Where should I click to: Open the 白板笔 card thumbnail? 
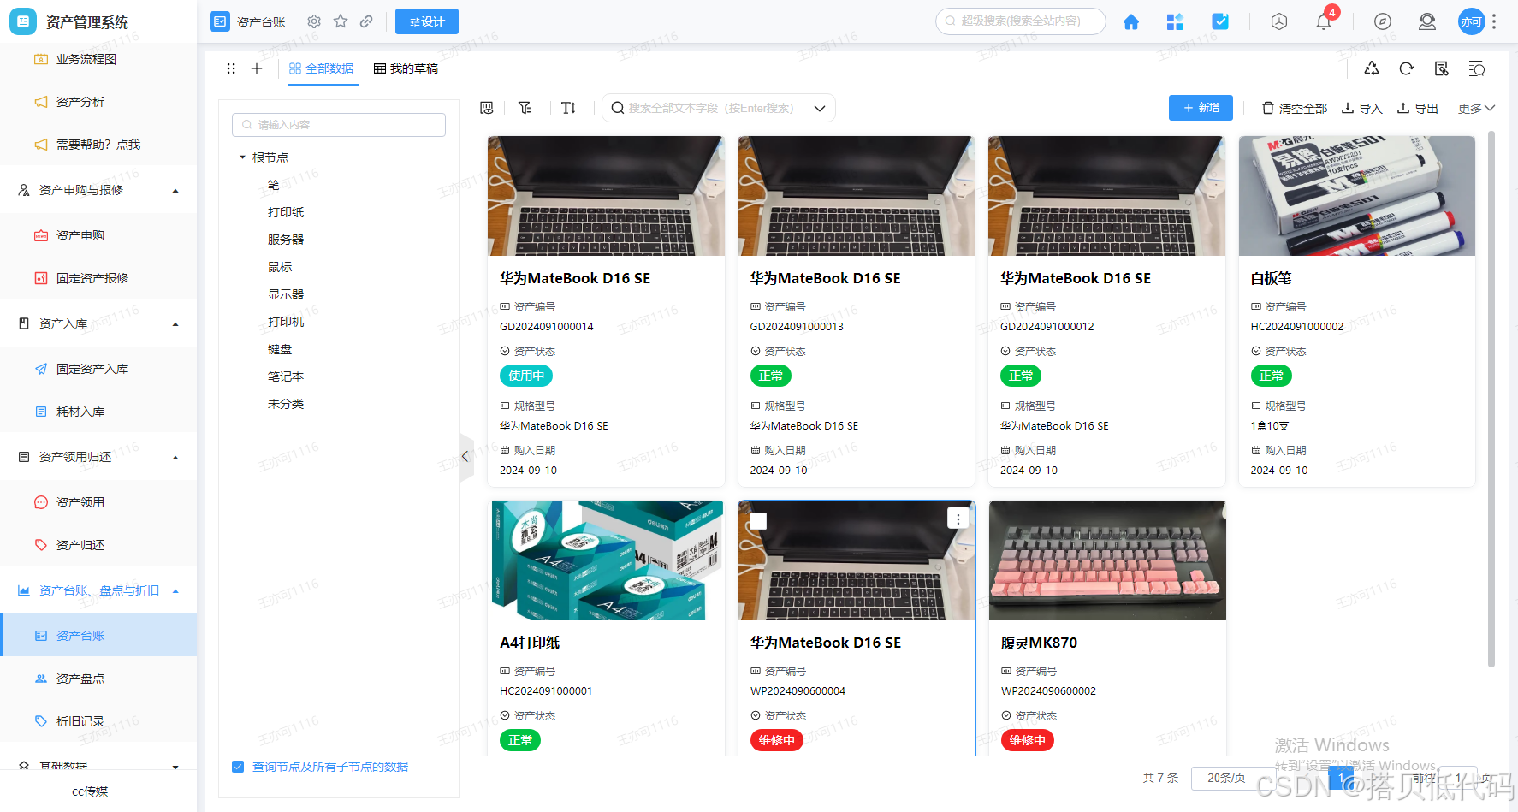tap(1357, 196)
